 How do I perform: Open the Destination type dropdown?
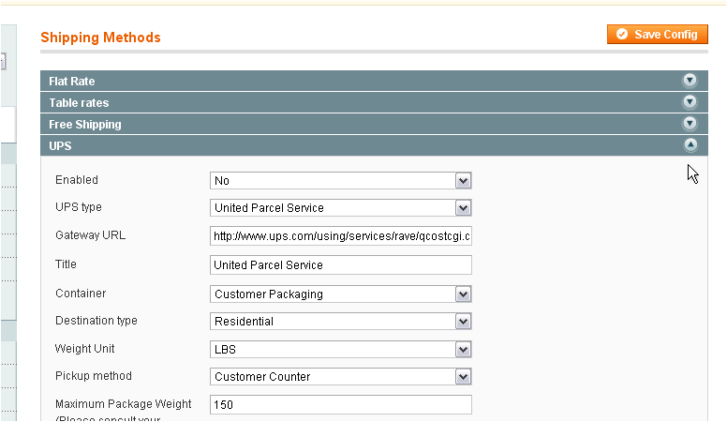pyautogui.click(x=341, y=322)
